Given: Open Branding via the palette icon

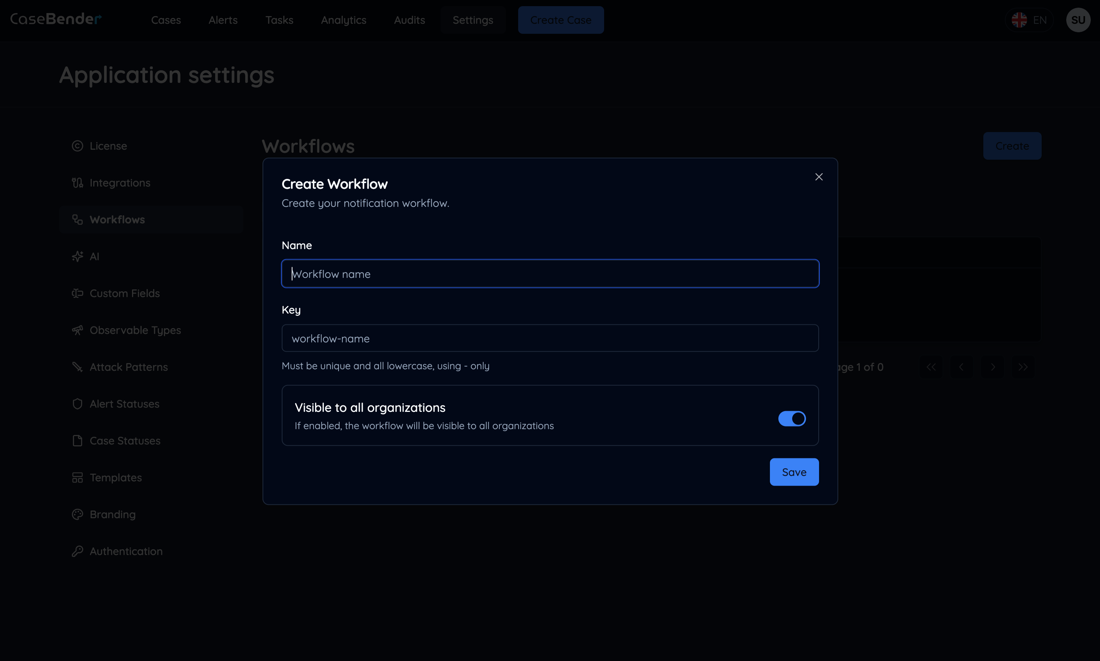Looking at the screenshot, I should point(78,514).
